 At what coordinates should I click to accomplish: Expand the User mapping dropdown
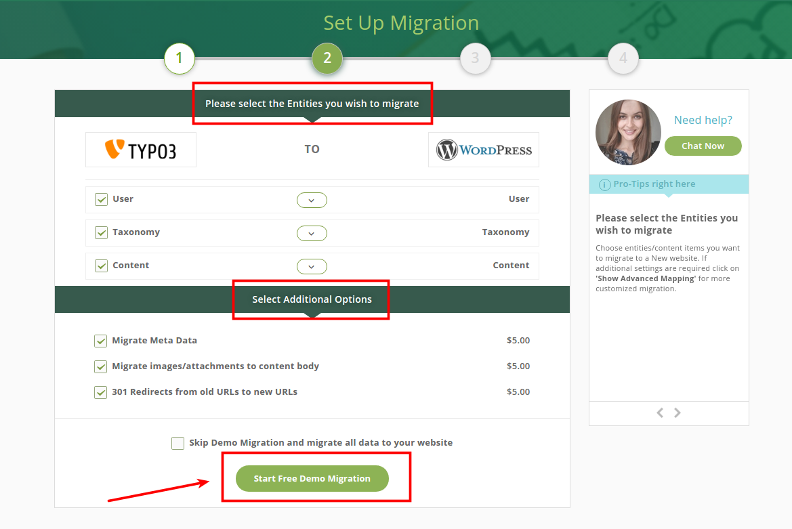[312, 200]
